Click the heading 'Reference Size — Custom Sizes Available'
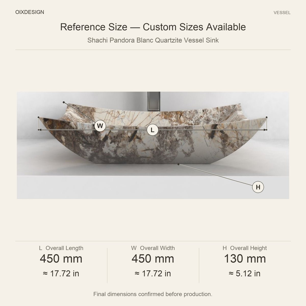This screenshot has height=306, width=306. (153, 27)
